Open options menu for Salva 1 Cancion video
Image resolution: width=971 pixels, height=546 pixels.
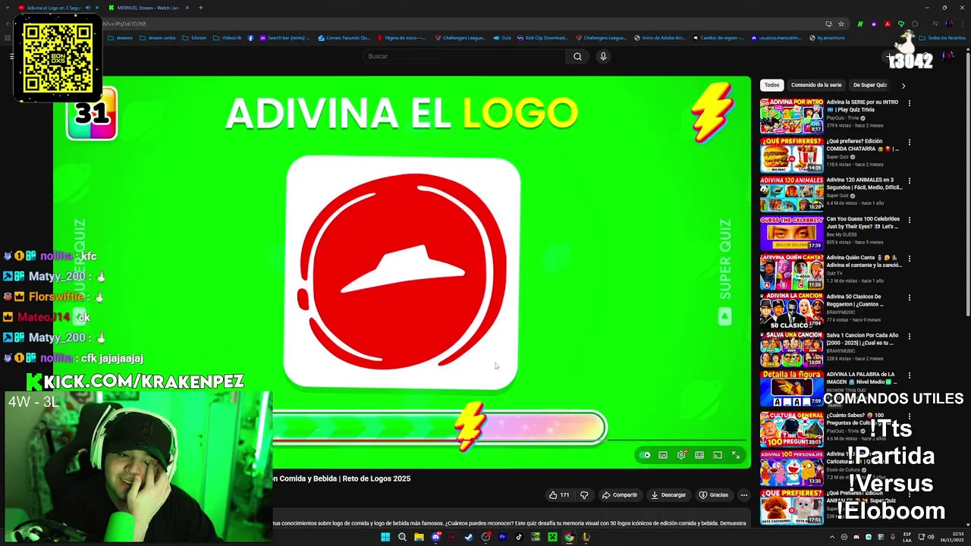[x=909, y=336]
